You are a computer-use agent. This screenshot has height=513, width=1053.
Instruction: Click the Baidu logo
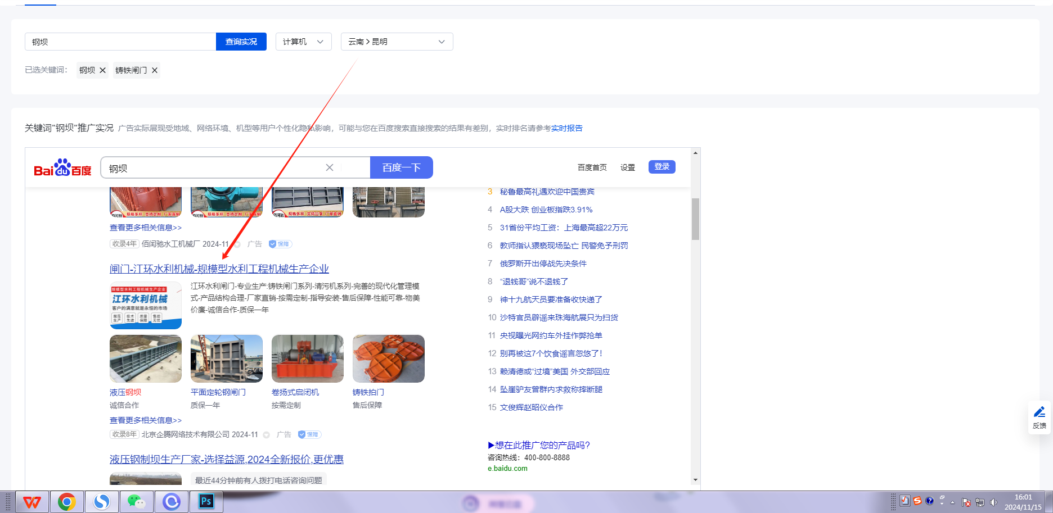pyautogui.click(x=62, y=168)
